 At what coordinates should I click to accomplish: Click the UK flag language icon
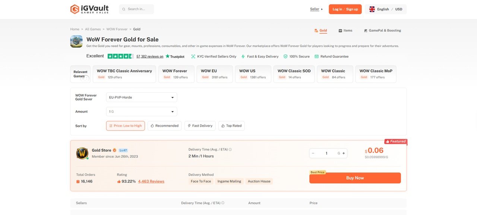click(372, 9)
